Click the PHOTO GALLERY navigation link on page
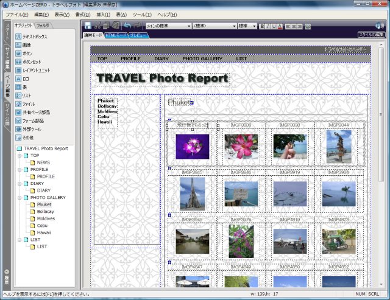390x300 pixels. [x=202, y=58]
